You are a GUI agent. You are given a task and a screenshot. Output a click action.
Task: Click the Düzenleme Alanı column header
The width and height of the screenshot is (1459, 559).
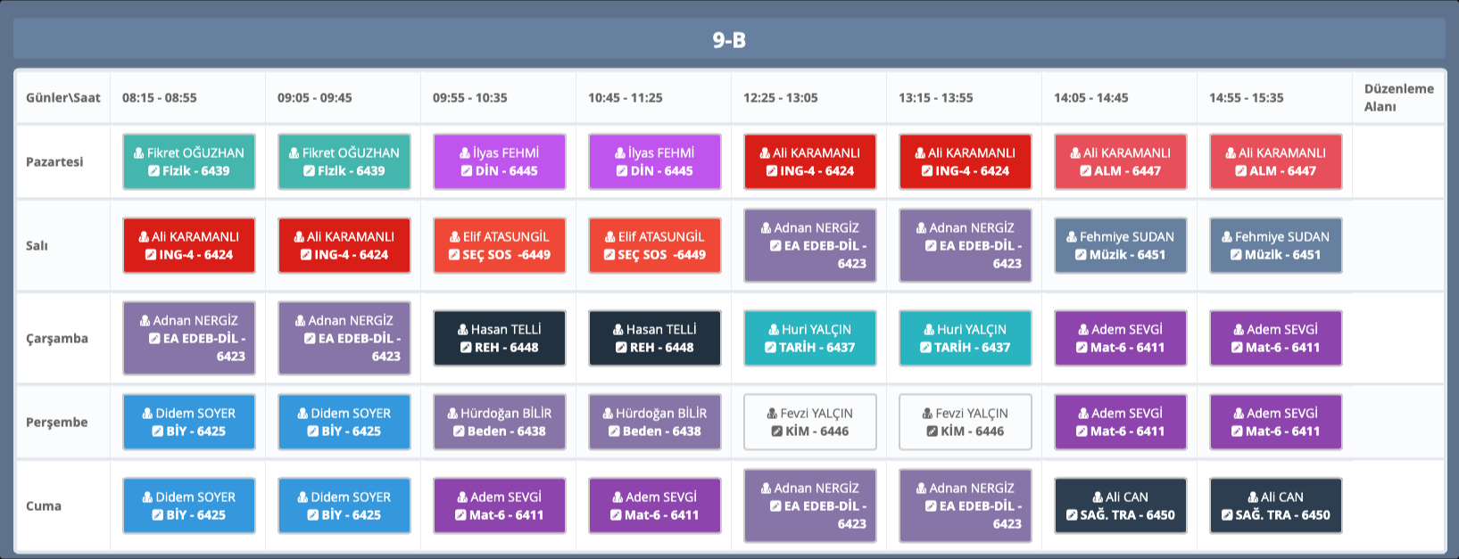pos(1397,97)
